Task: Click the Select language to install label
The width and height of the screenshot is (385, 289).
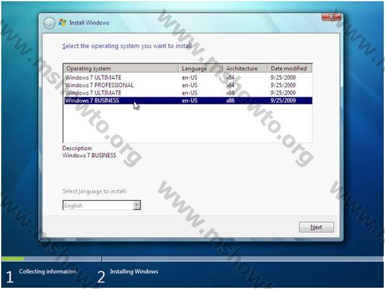Action: click(94, 191)
